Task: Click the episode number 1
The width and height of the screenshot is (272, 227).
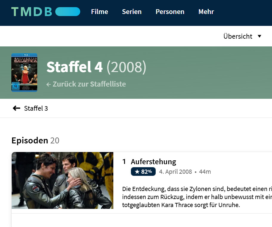Action: [124, 162]
